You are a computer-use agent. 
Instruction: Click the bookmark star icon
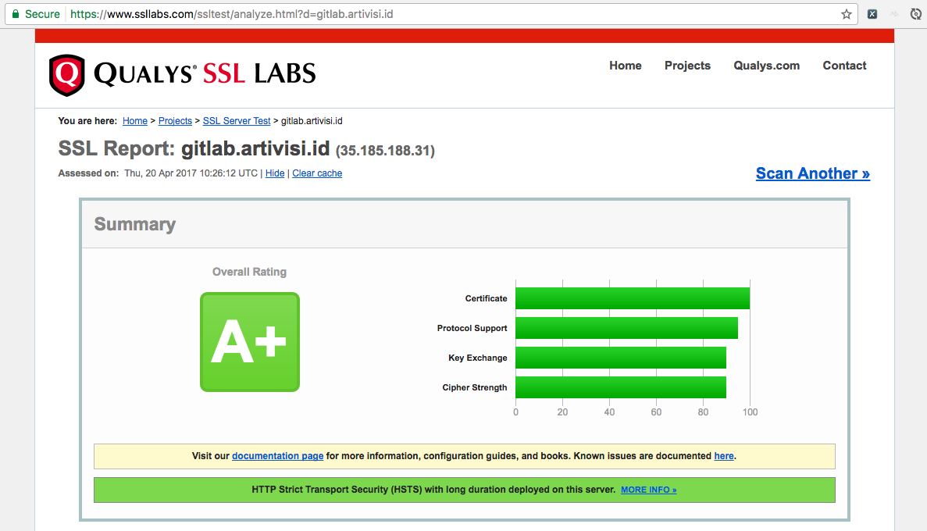tap(846, 14)
